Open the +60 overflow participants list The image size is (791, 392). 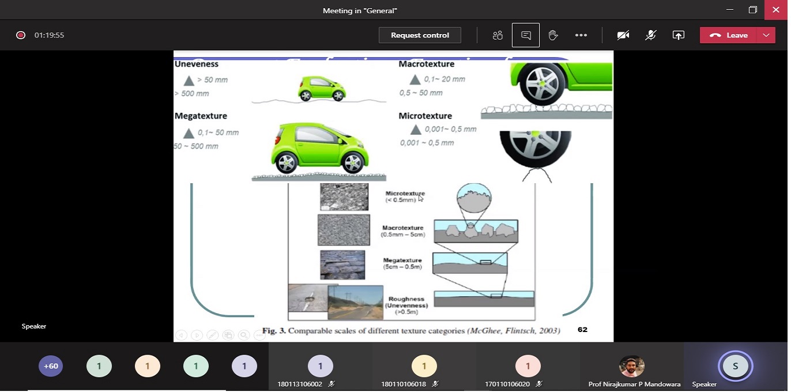[x=51, y=366]
